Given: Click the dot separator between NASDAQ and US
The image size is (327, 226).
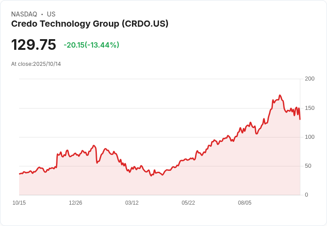Looking at the screenshot, I should pyautogui.click(x=42, y=14).
